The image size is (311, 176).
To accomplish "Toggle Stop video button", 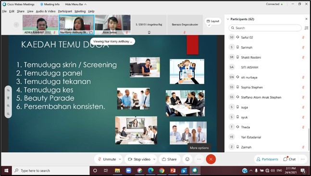I will [x=139, y=159].
